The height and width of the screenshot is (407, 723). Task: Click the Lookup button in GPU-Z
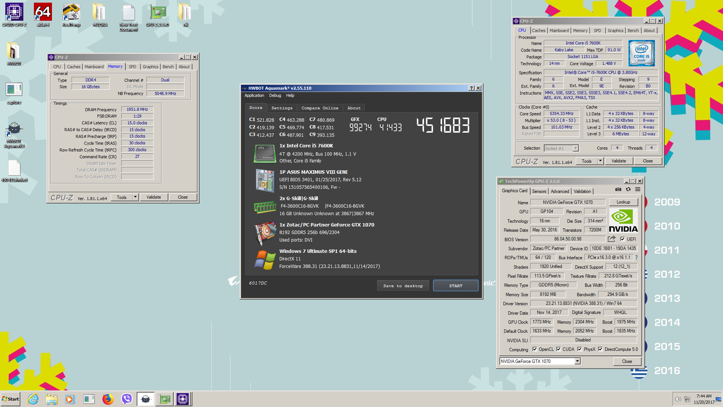(623, 202)
